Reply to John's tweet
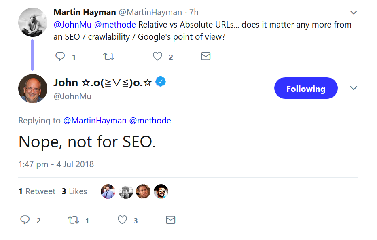This screenshot has width=377, height=240. click(x=25, y=220)
